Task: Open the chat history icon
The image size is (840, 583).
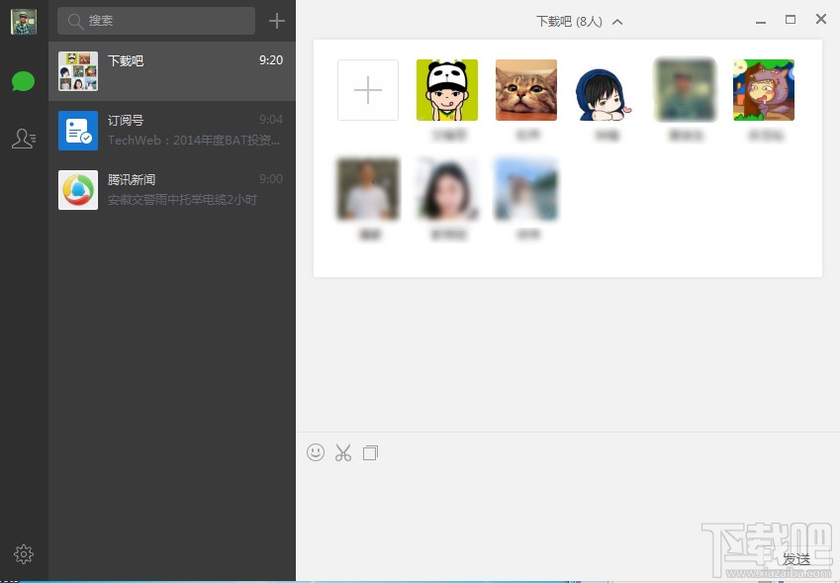Action: pos(370,452)
